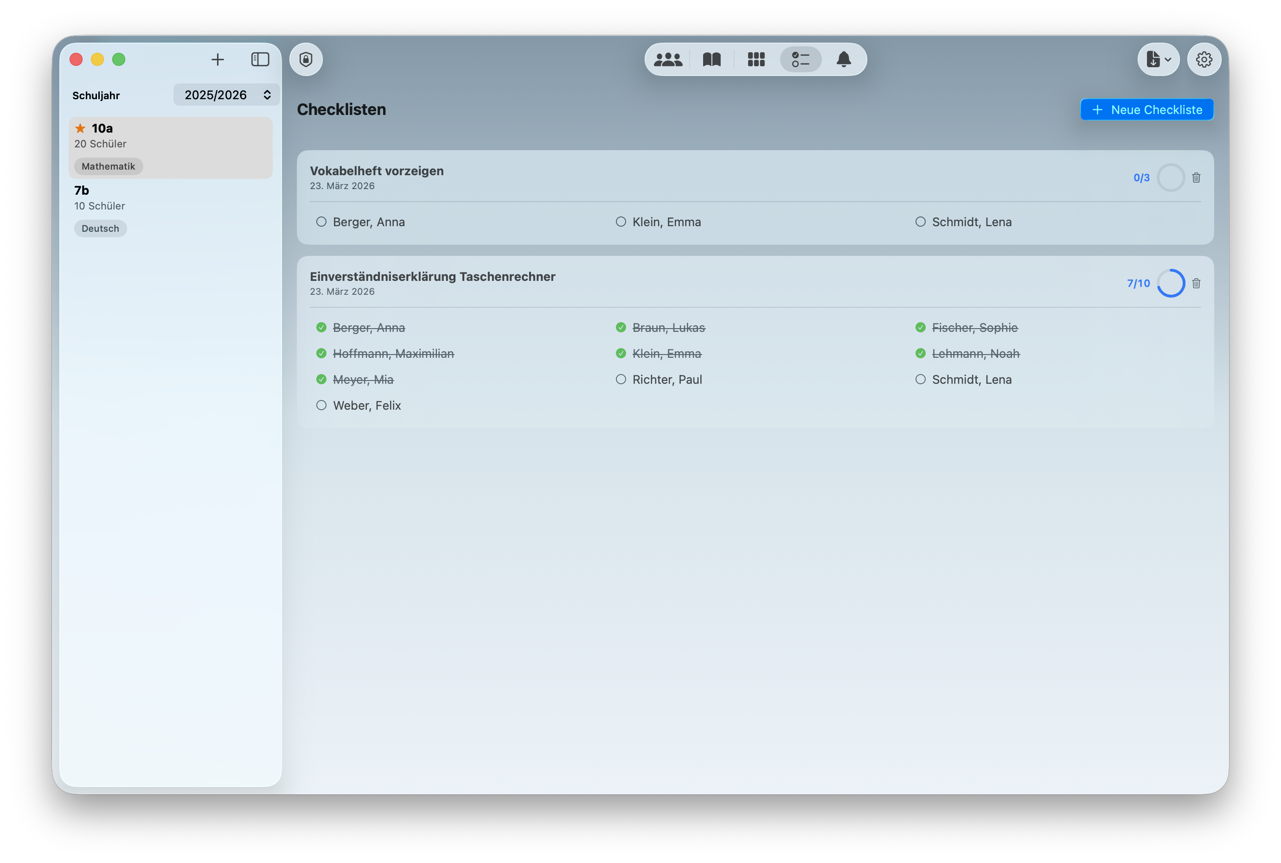Open the students group view icon
This screenshot has width=1281, height=863.
pyautogui.click(x=667, y=59)
